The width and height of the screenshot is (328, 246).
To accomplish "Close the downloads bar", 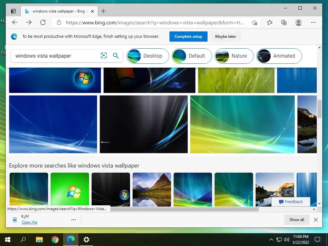I will click(316, 220).
